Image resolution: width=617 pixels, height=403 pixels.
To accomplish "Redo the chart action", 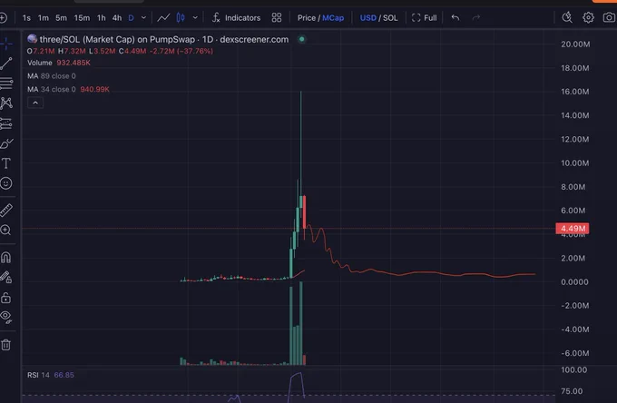I will click(x=476, y=18).
